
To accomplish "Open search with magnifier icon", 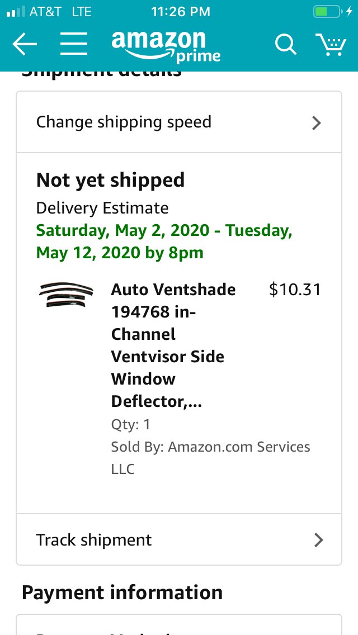I will click(286, 44).
